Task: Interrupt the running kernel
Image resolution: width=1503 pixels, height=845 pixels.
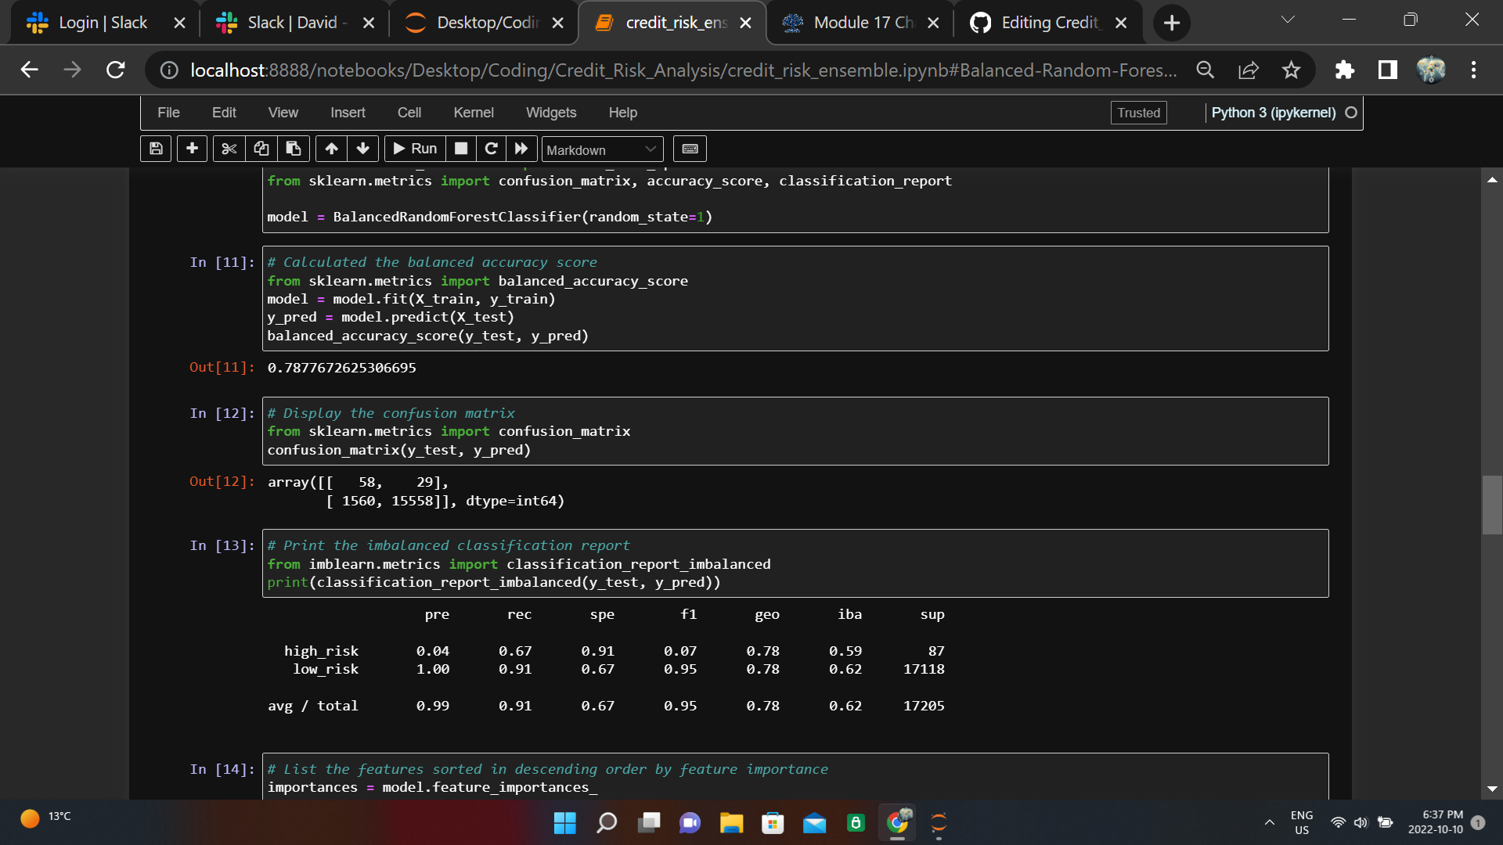Action: tap(460, 149)
